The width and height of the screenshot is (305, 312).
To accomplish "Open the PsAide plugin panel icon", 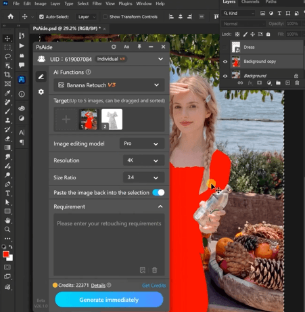I will [x=22, y=79].
